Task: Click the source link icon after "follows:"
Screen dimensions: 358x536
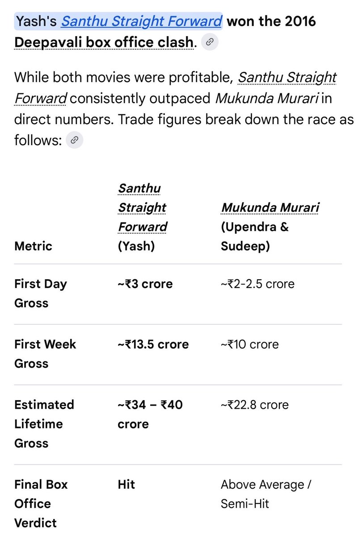Action: tap(74, 141)
